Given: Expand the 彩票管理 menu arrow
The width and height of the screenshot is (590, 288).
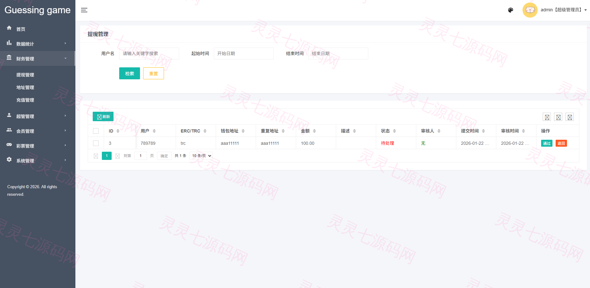Looking at the screenshot, I should (65, 145).
